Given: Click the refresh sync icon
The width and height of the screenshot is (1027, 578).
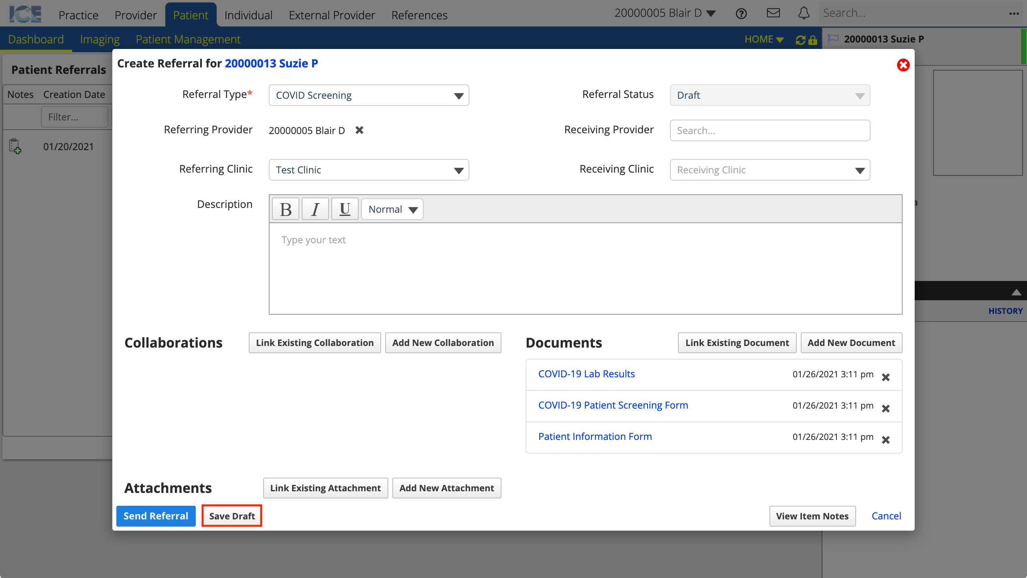Looking at the screenshot, I should tap(800, 40).
